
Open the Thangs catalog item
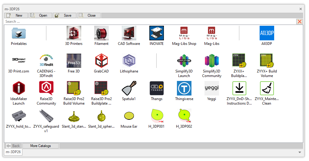[x=157, y=89]
